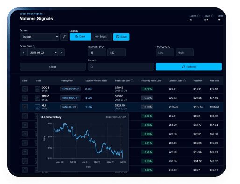Click the Year Min column header

[x=198, y=81]
